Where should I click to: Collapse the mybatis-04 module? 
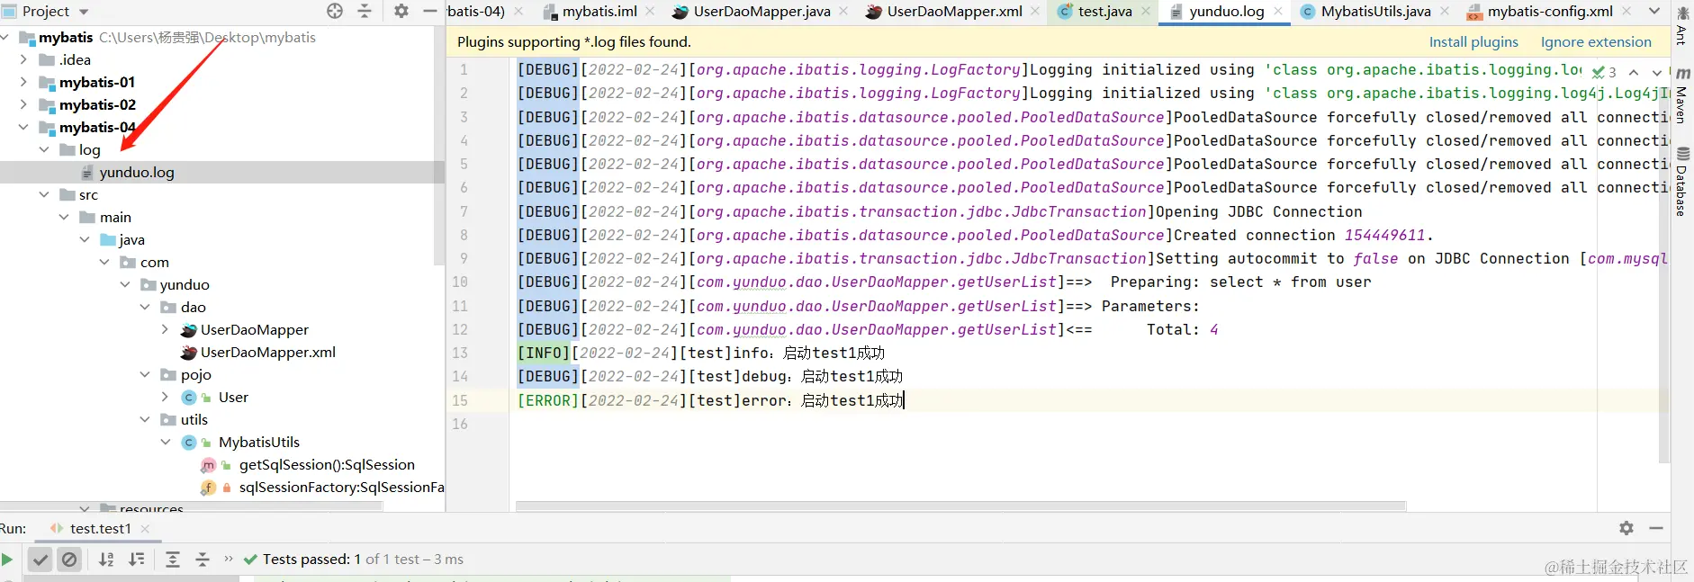click(23, 127)
